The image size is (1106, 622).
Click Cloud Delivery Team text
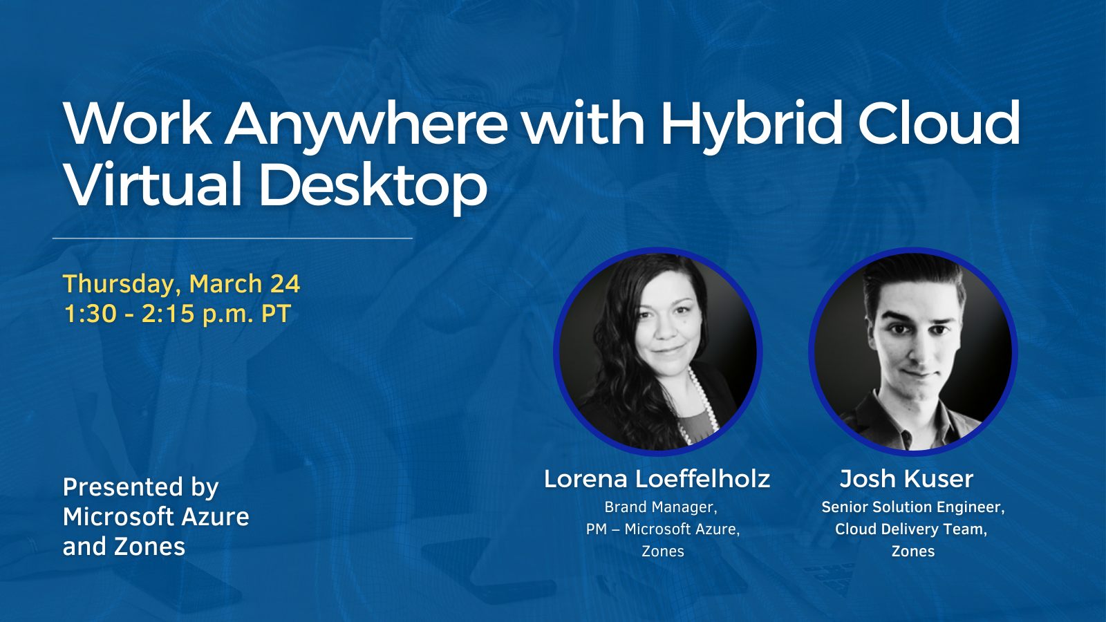pos(912,530)
